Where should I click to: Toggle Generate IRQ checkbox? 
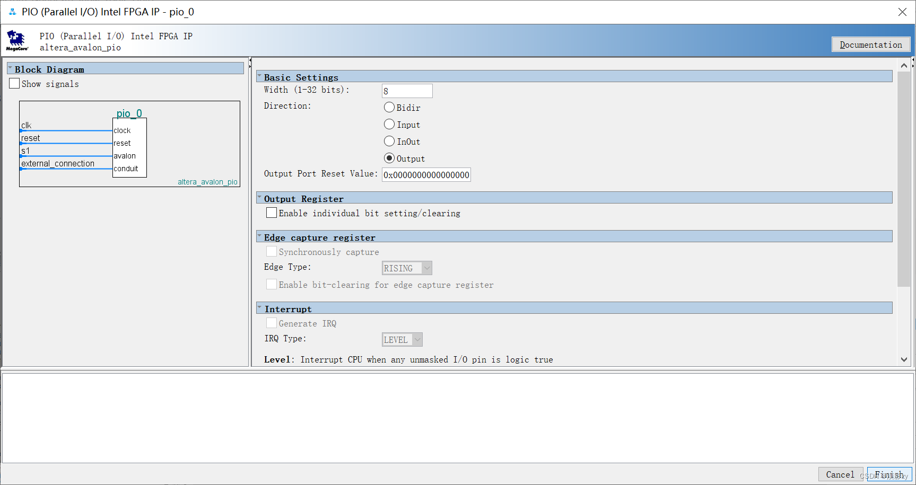(272, 323)
